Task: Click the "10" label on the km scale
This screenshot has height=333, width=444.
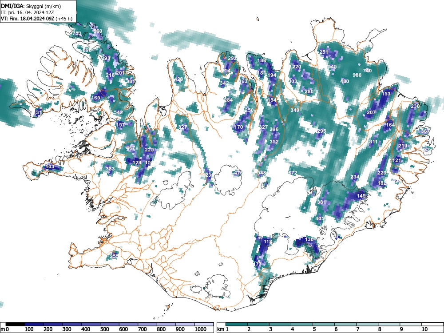Action: [424, 329]
